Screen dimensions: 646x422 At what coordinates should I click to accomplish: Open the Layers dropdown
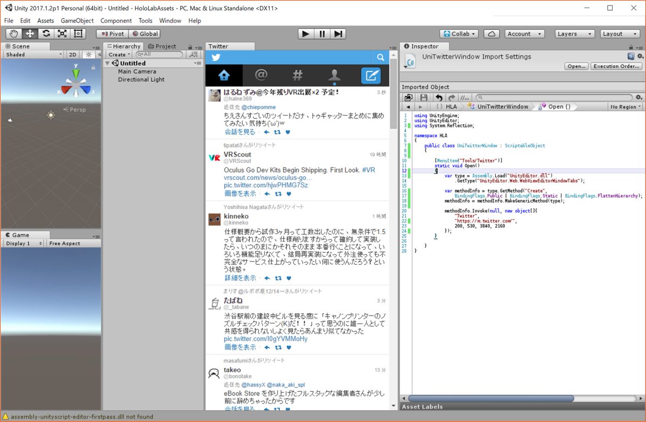pos(575,34)
